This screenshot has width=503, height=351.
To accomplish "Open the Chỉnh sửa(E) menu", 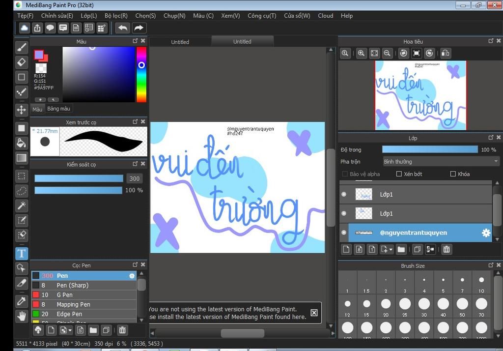I will click(x=57, y=16).
